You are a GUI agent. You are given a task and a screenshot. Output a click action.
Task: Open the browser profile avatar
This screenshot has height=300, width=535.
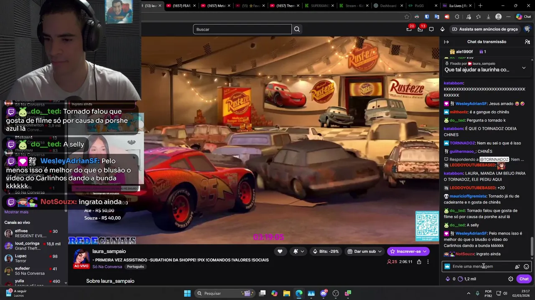coord(498,17)
